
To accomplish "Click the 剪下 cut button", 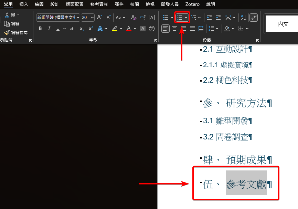I will pos(12,14).
